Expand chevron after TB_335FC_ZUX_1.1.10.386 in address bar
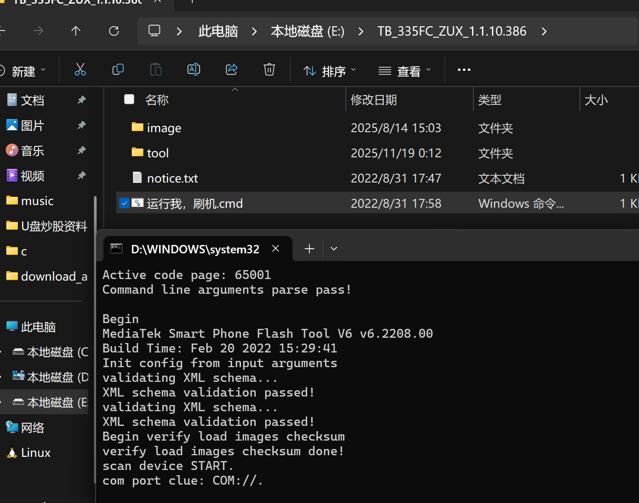 click(544, 31)
